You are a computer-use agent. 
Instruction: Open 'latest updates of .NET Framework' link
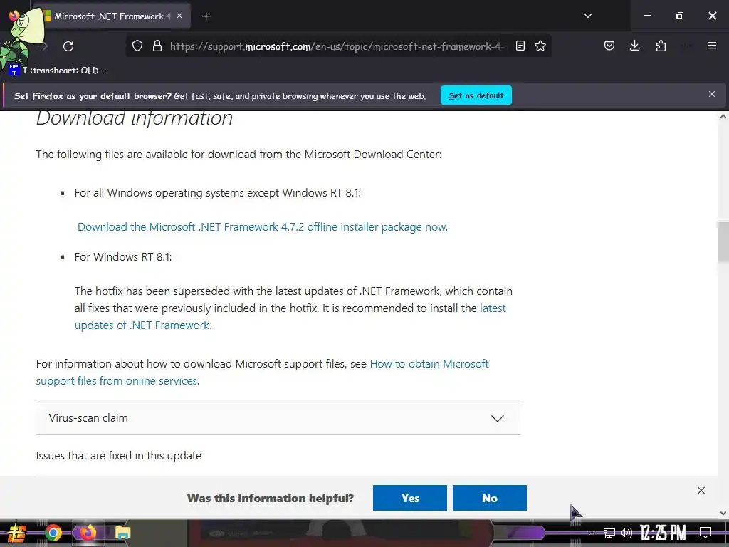290,317
